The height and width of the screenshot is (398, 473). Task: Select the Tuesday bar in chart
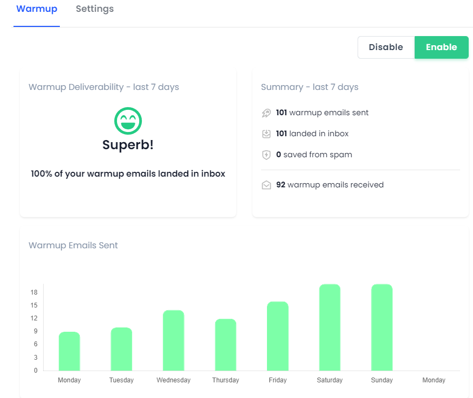coord(121,349)
